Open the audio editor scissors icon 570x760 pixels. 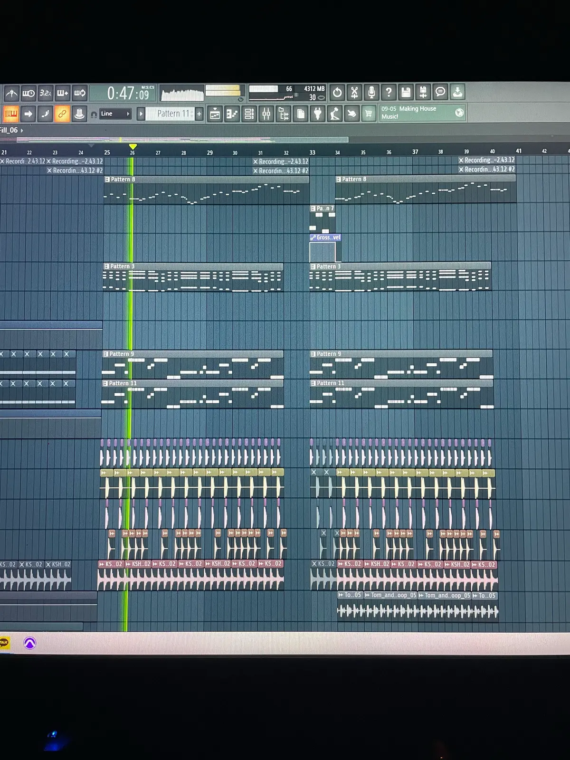pyautogui.click(x=354, y=92)
